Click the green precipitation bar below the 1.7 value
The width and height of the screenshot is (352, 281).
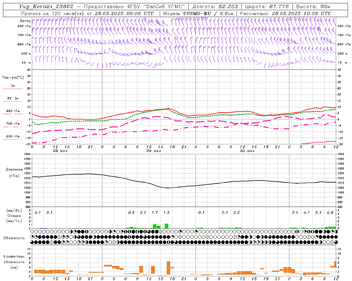pyautogui.click(x=155, y=226)
